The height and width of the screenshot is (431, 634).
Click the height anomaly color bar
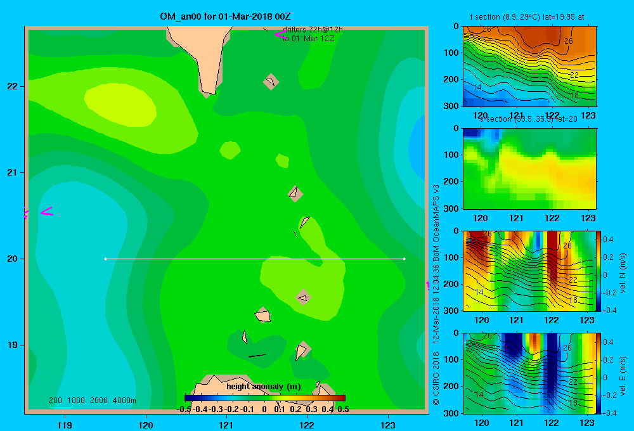265,398
